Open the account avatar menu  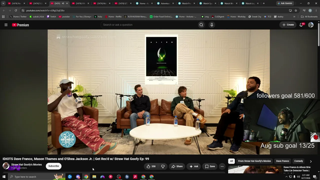click(x=311, y=25)
